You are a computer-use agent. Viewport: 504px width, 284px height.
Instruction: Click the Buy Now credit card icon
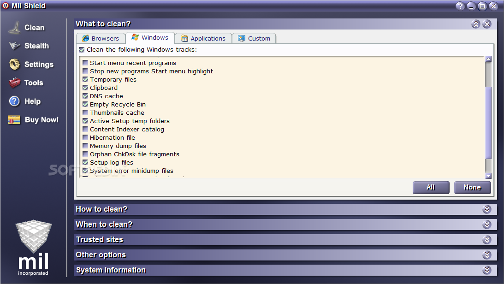point(14,120)
